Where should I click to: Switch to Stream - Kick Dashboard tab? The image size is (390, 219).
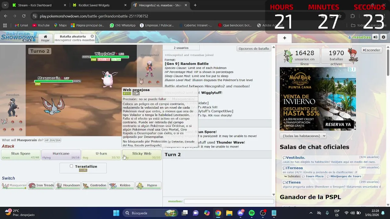pos(39,5)
